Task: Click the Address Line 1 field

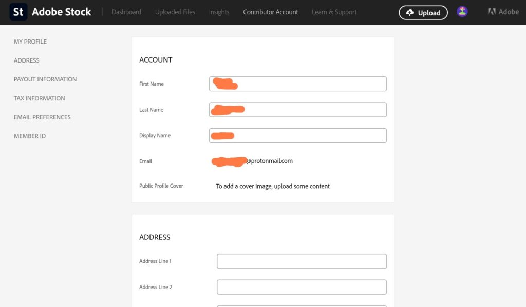Action: tap(302, 261)
